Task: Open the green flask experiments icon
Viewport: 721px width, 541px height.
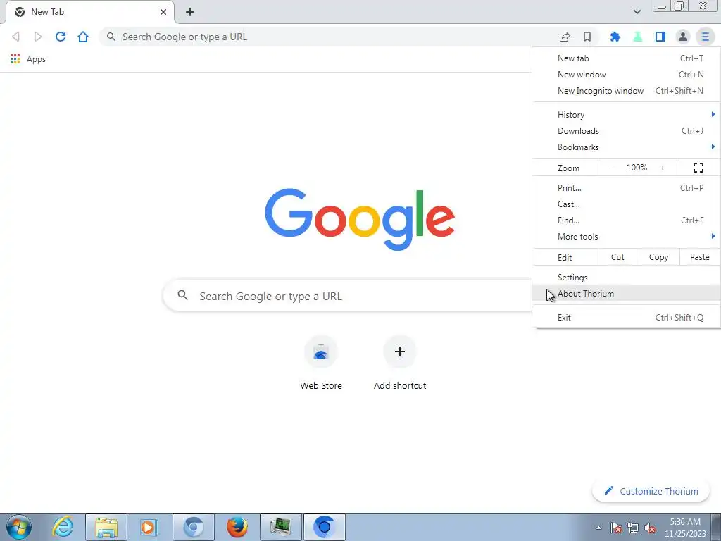Action: click(638, 37)
